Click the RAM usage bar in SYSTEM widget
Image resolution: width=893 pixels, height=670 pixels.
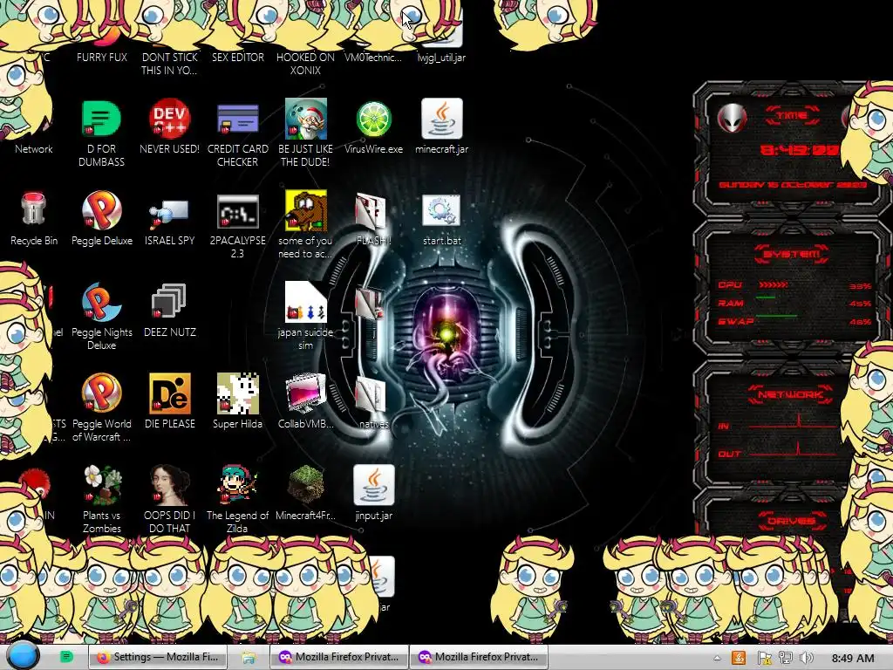[766, 297]
